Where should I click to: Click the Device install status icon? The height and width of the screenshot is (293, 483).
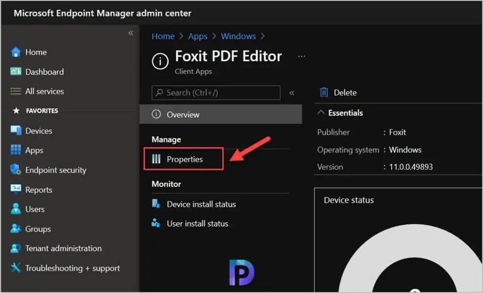156,204
